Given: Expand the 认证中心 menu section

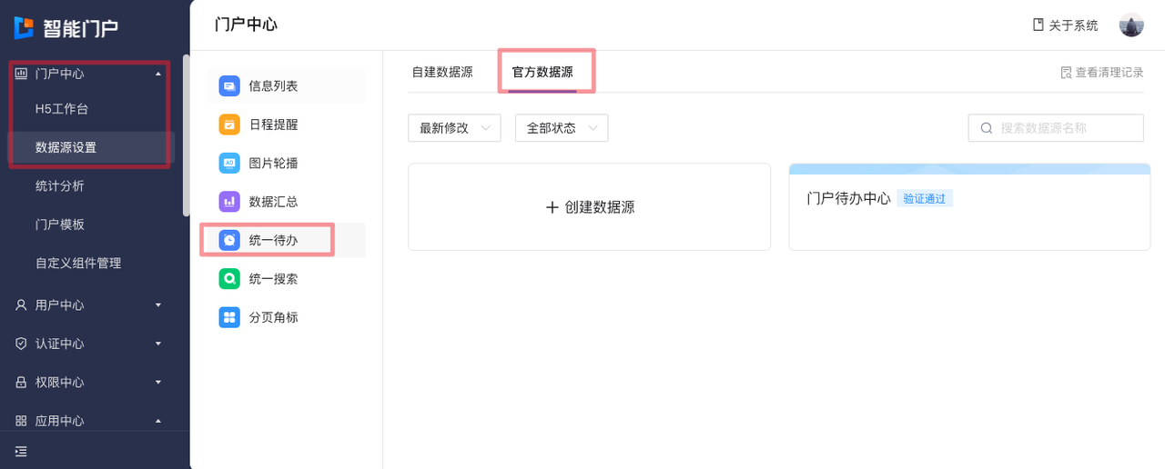Looking at the screenshot, I should tap(87, 344).
